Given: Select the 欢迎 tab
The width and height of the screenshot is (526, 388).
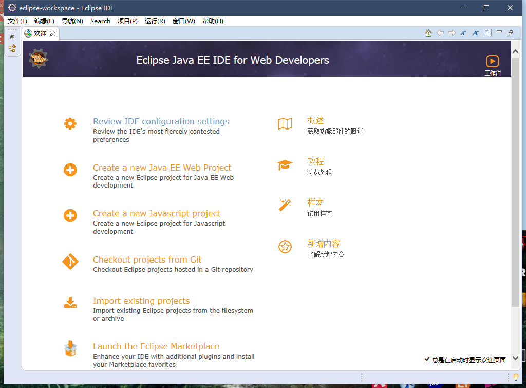Looking at the screenshot, I should [x=41, y=33].
